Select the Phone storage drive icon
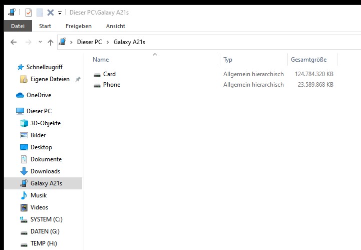Image resolution: width=361 pixels, height=250 pixels. 97,85
